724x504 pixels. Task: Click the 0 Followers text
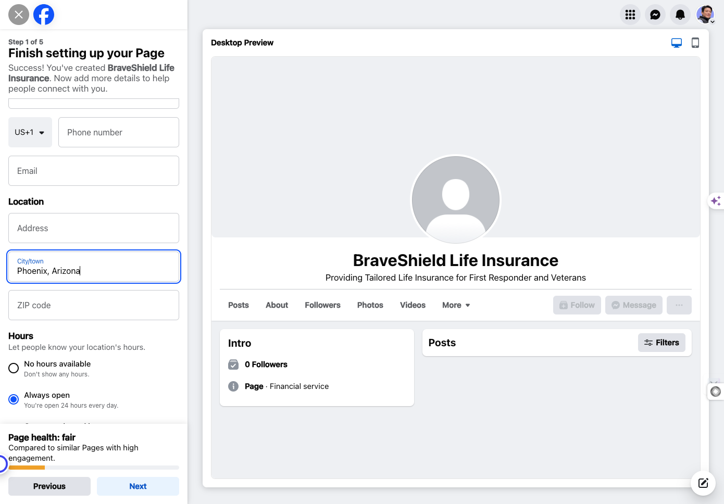coord(266,364)
